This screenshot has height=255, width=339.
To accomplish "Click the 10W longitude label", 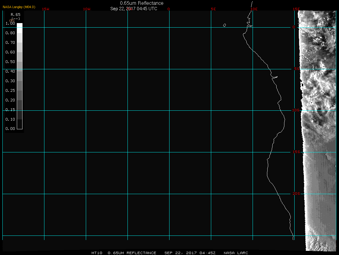I will pyautogui.click(x=87, y=9).
